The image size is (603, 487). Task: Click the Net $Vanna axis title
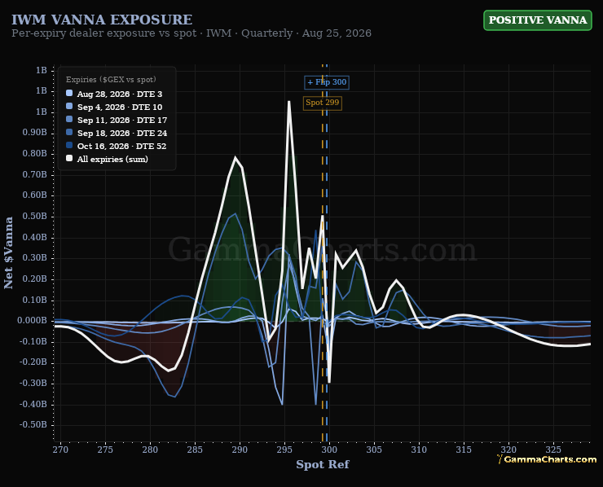[8, 252]
